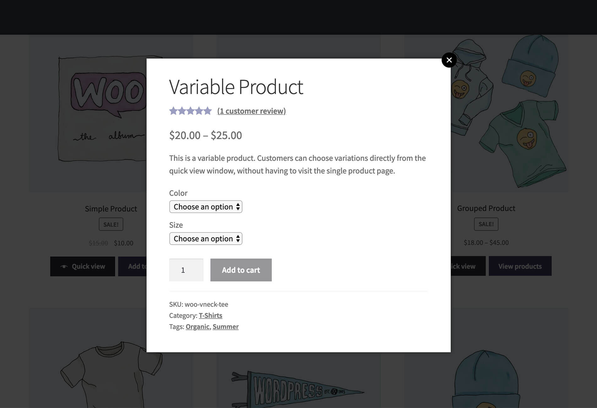The image size is (597, 408).
Task: Click Quick view under Simple Product
Action: pyautogui.click(x=82, y=266)
